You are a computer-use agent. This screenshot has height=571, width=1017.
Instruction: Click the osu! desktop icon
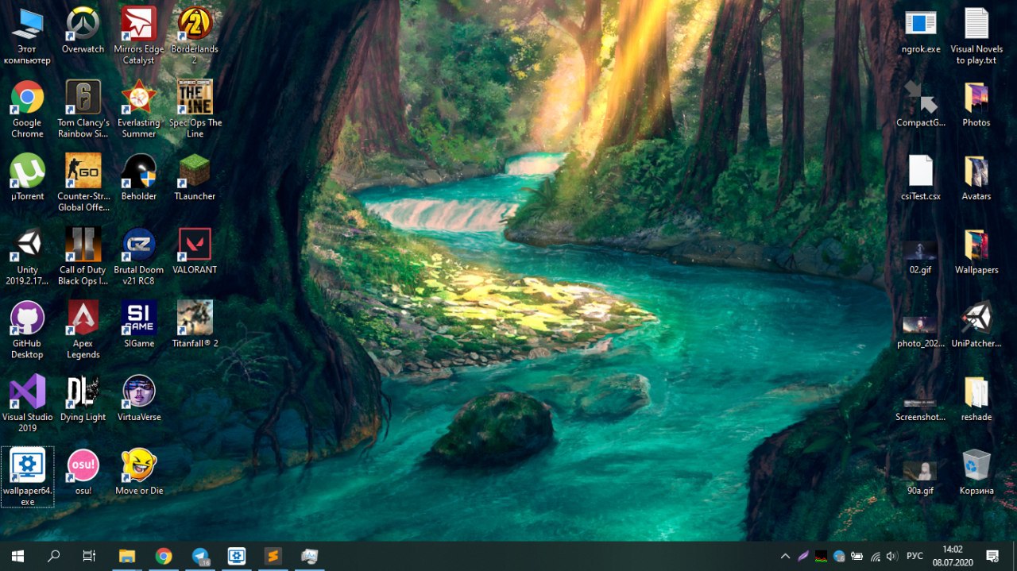coord(83,472)
